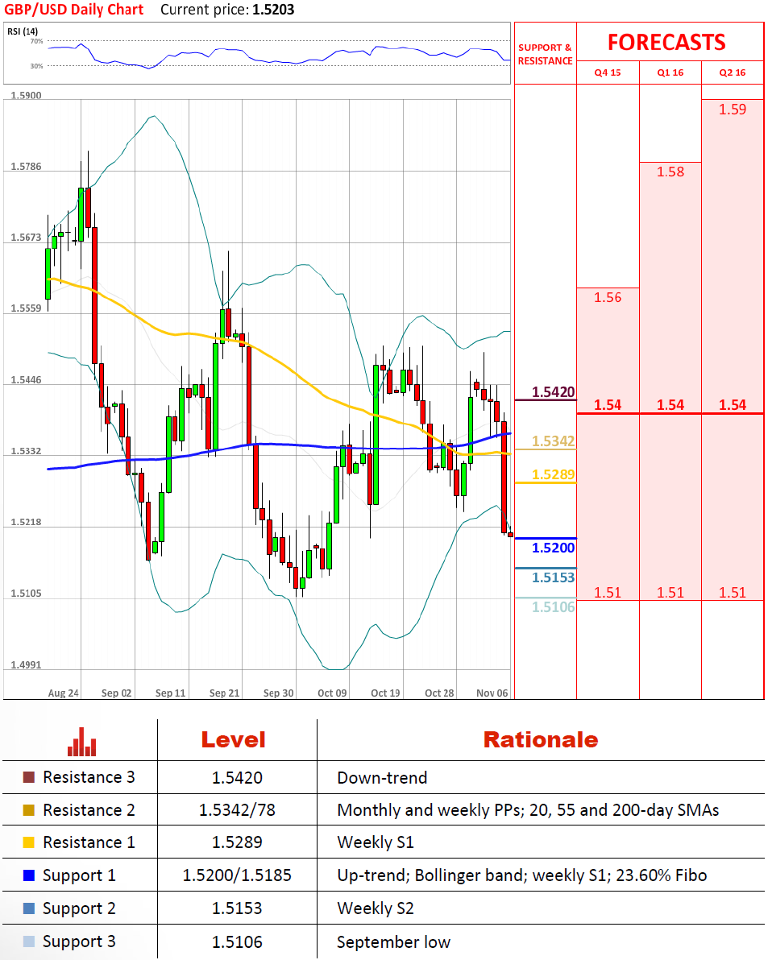Click the 'Aug 24' date axis label

click(63, 693)
